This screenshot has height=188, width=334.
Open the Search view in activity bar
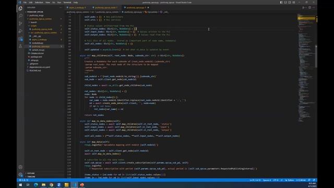coord(20,16)
